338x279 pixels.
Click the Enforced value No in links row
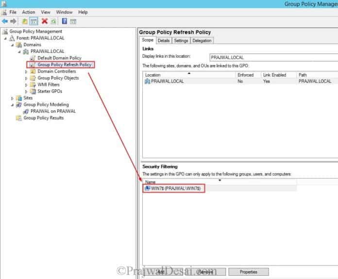(x=240, y=81)
